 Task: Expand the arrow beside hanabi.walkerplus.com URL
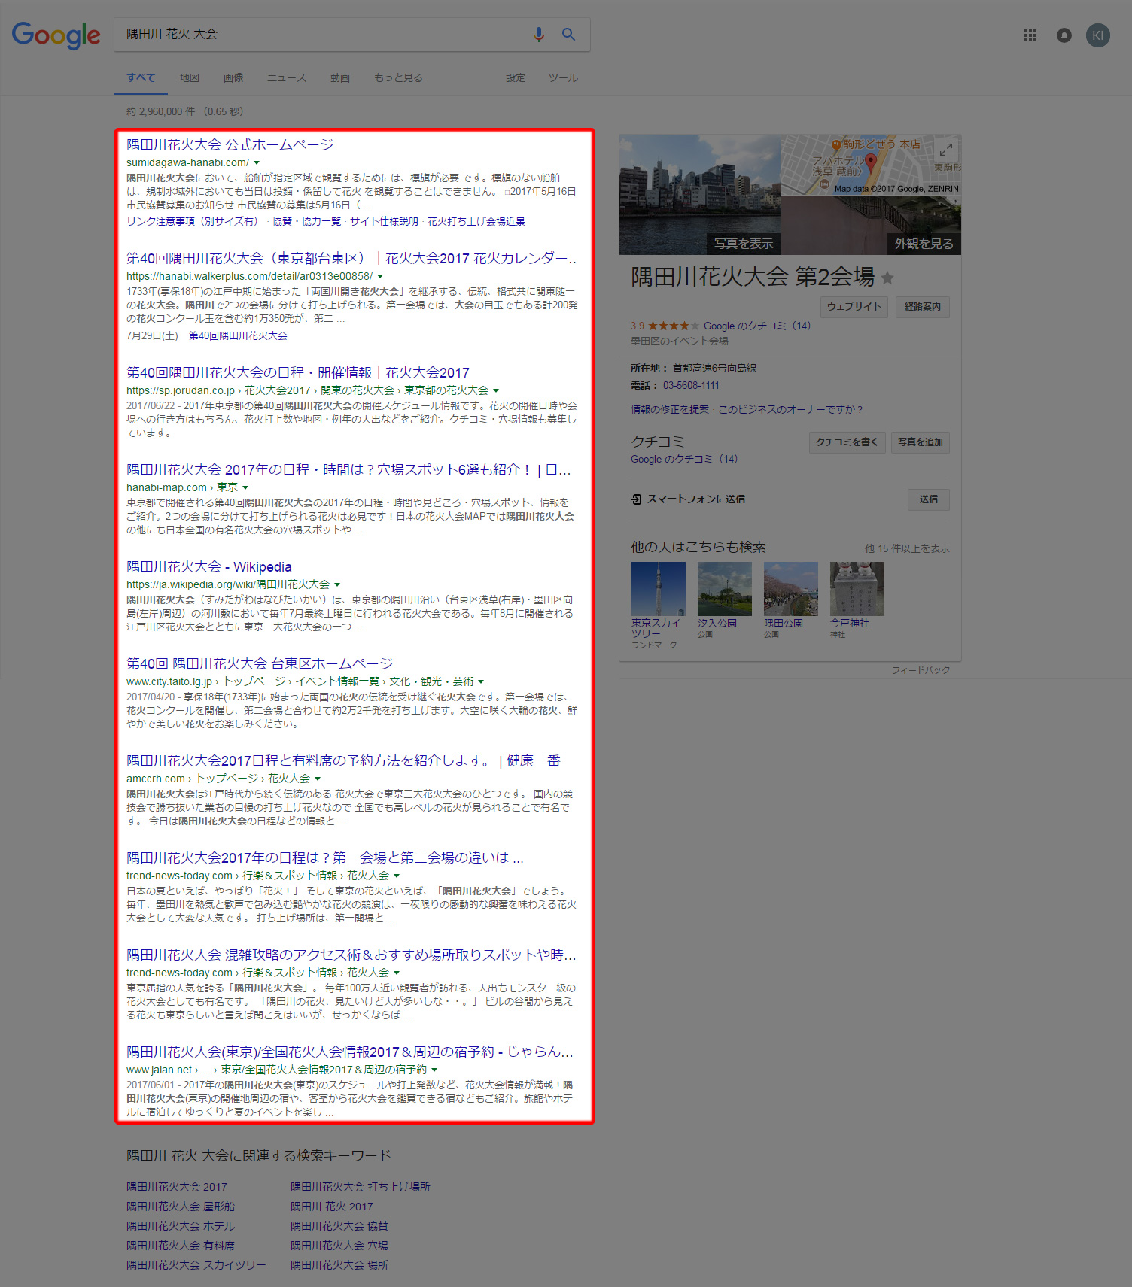pos(380,276)
